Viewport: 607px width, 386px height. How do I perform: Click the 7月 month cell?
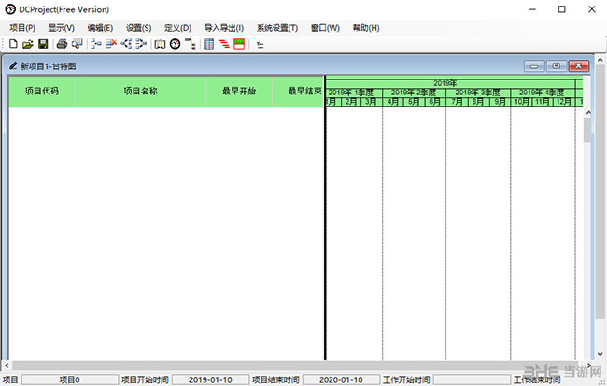click(457, 102)
